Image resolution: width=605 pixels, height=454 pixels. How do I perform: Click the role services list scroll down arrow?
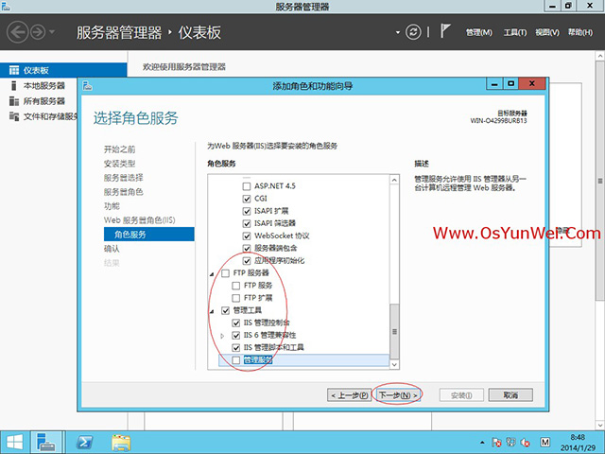pos(394,364)
